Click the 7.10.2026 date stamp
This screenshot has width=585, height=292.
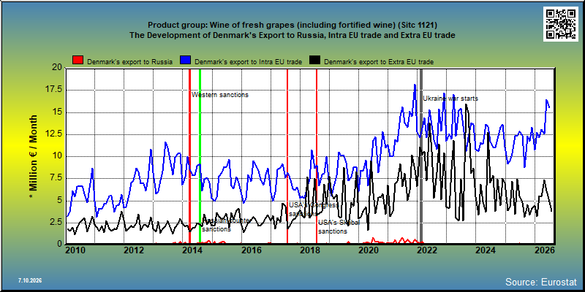tap(29, 280)
